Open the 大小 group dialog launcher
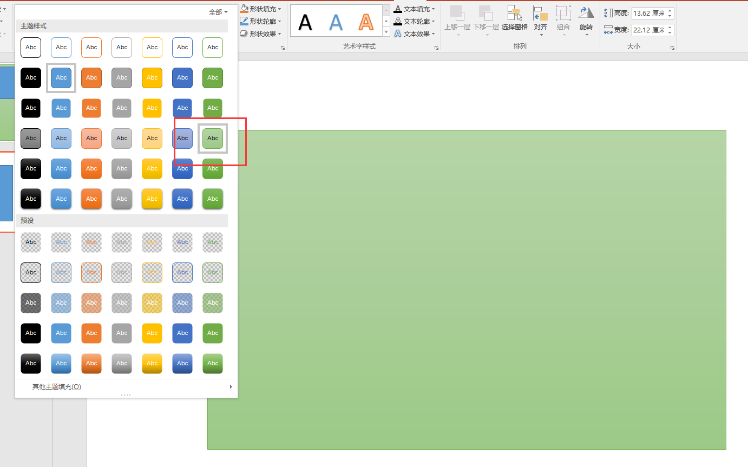The height and width of the screenshot is (467, 748). tap(672, 48)
